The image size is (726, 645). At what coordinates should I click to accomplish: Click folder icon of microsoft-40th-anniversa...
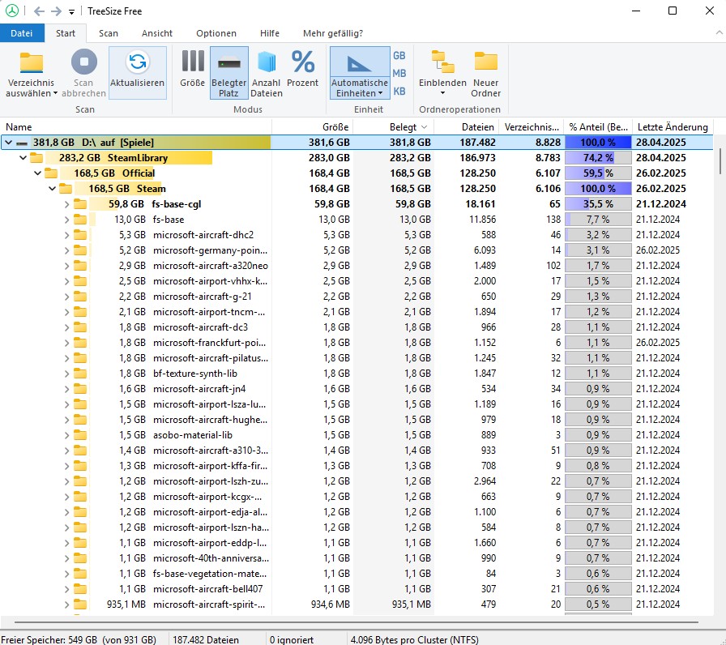click(80, 558)
